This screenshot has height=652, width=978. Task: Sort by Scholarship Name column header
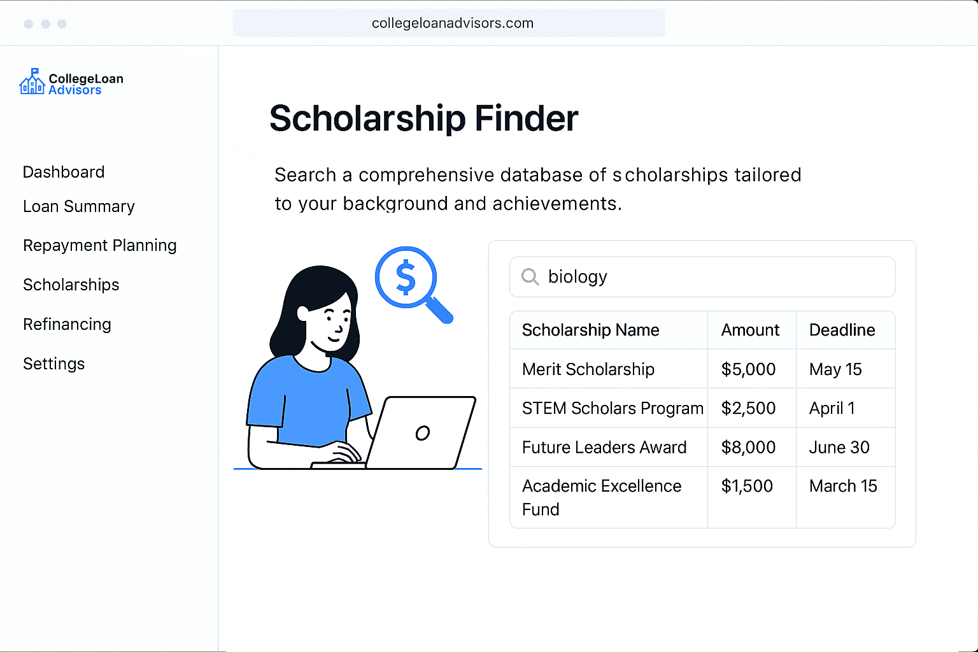[590, 330]
